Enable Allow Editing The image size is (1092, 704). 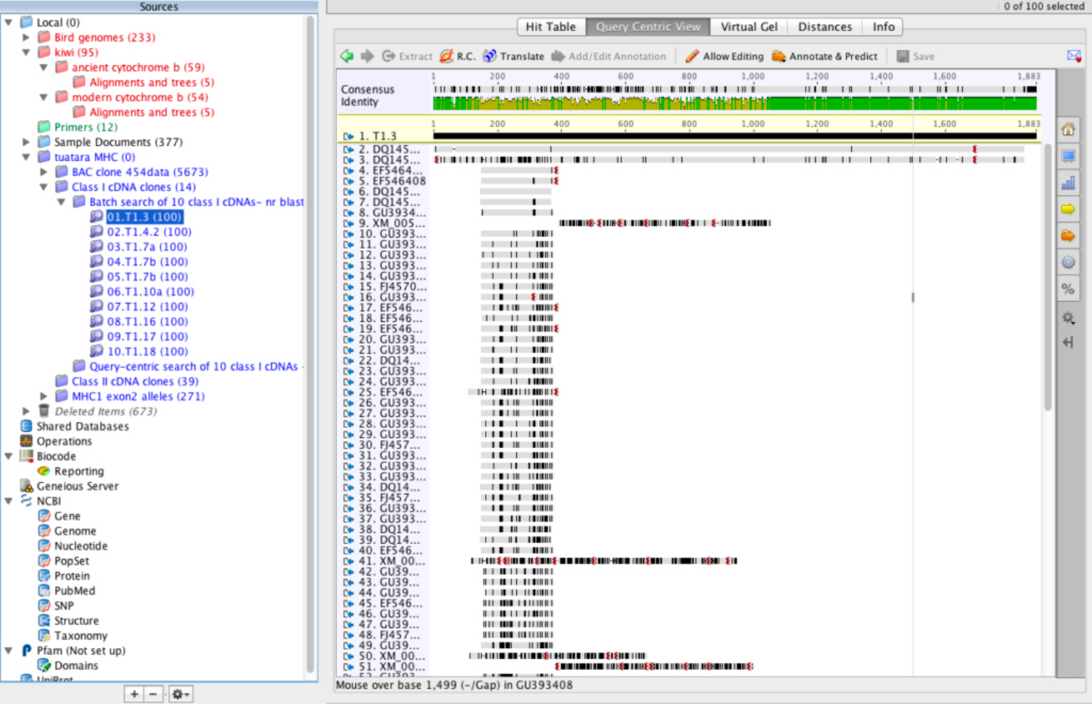[x=724, y=56]
